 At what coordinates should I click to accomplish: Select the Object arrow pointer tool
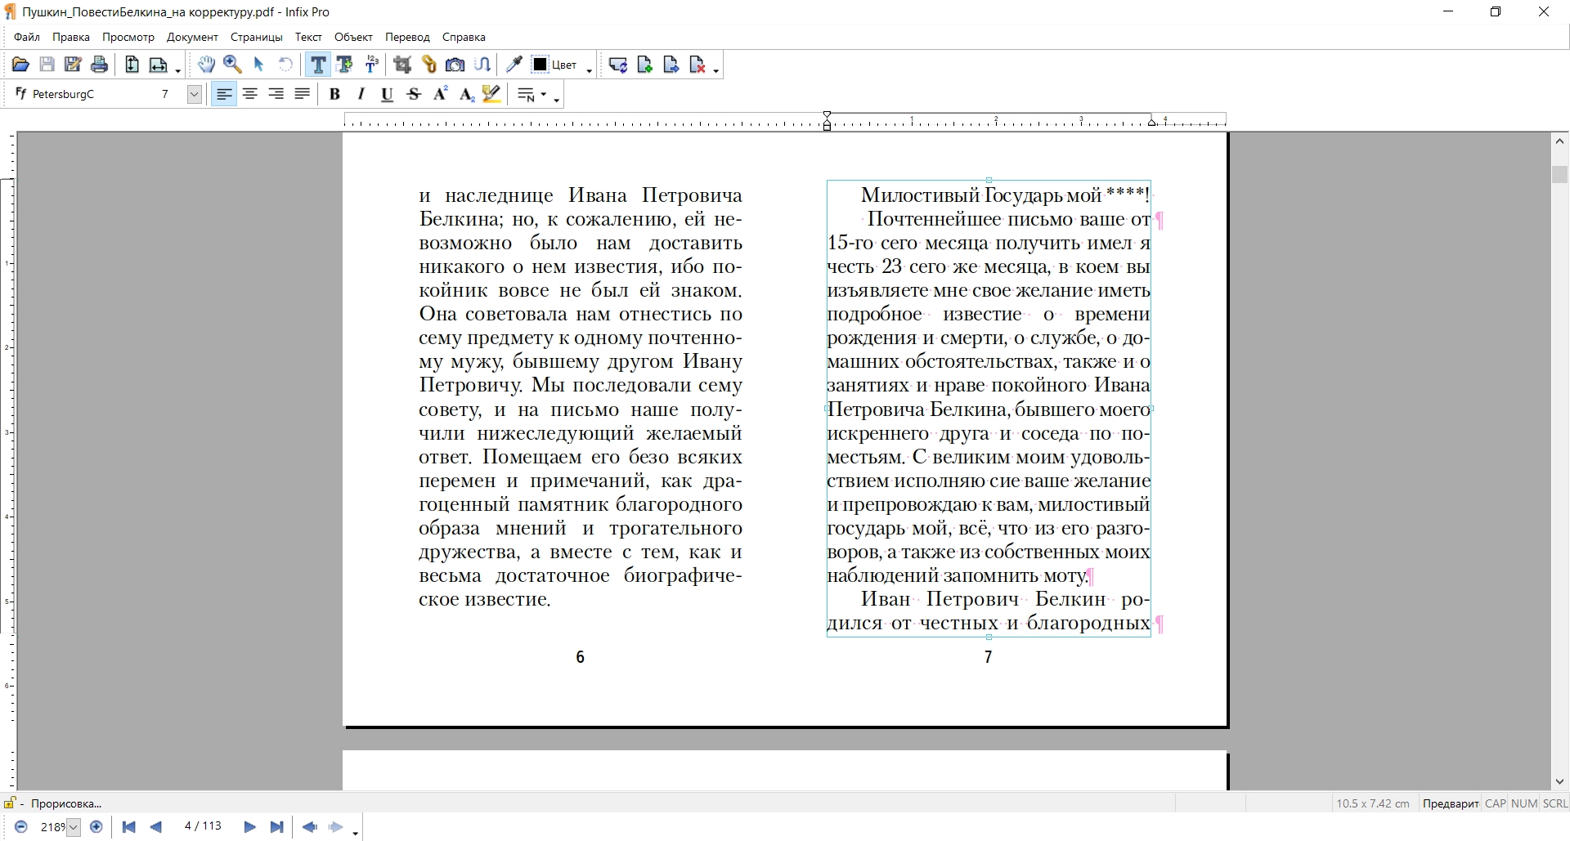259,65
